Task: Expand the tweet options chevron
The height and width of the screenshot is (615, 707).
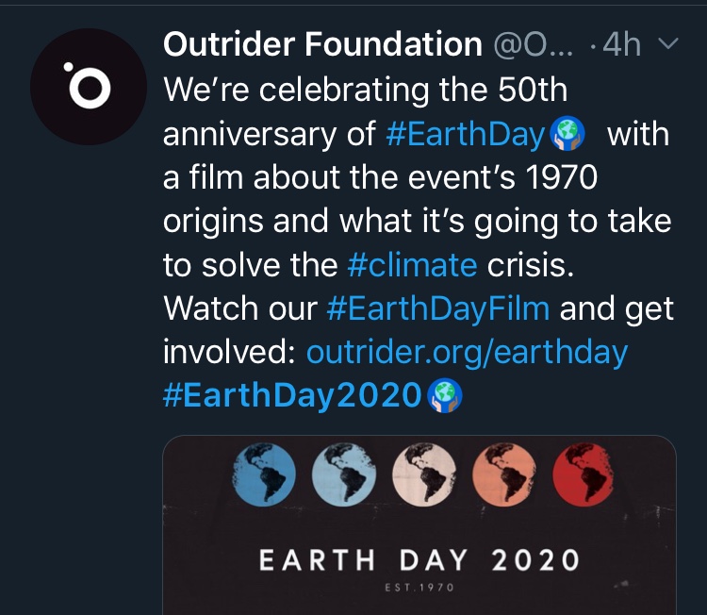Action: pyautogui.click(x=668, y=44)
